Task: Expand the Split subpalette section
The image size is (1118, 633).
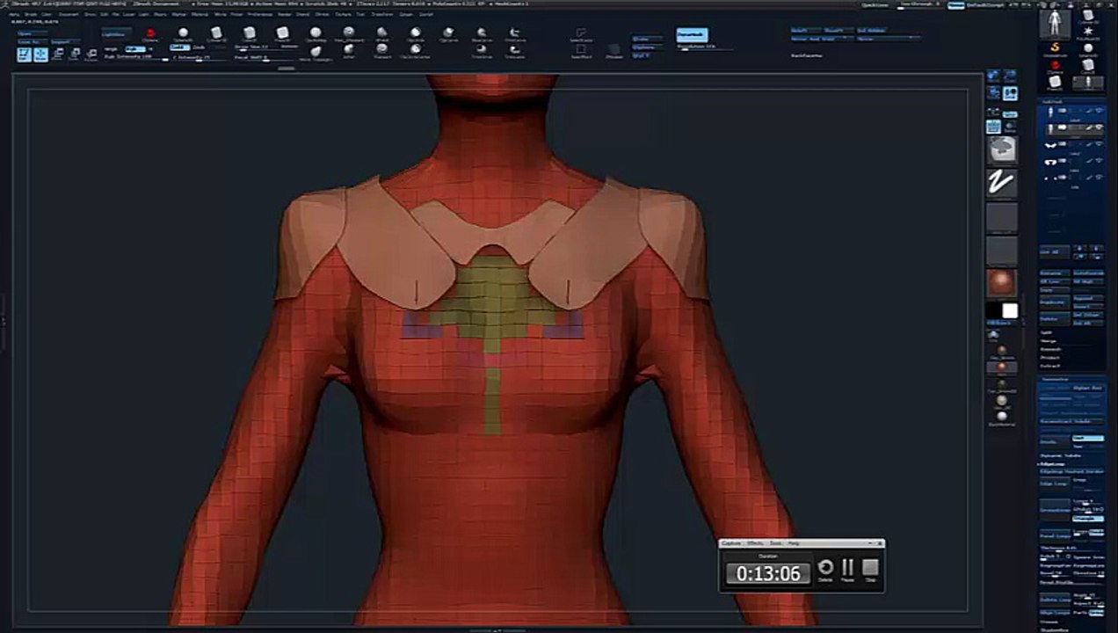Action: tap(1046, 334)
